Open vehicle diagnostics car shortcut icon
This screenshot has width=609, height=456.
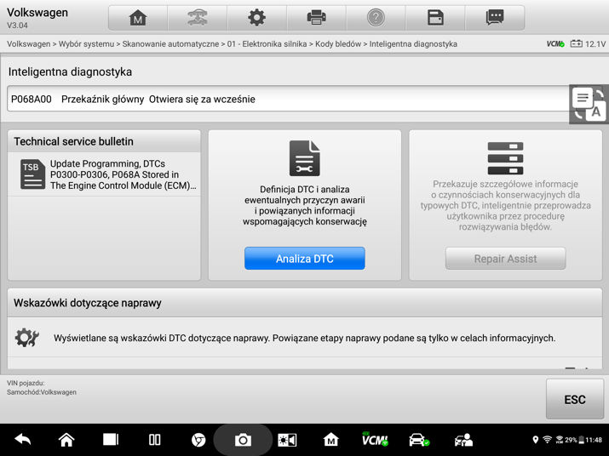coord(419,440)
